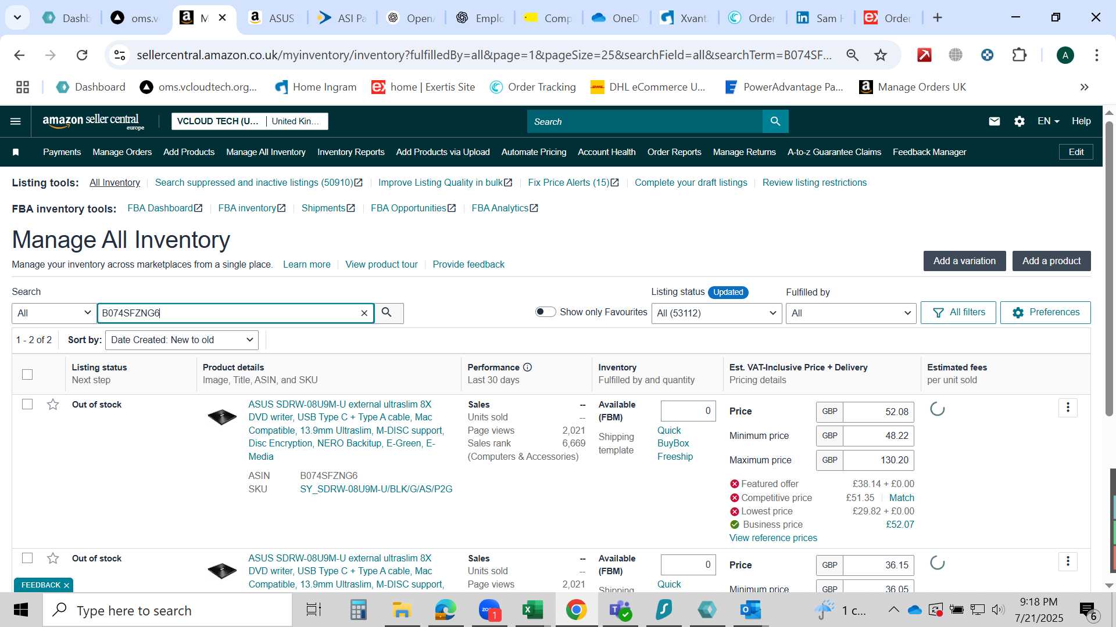Show more bookmarks with the chevron
1116x627 pixels.
[x=1084, y=87]
